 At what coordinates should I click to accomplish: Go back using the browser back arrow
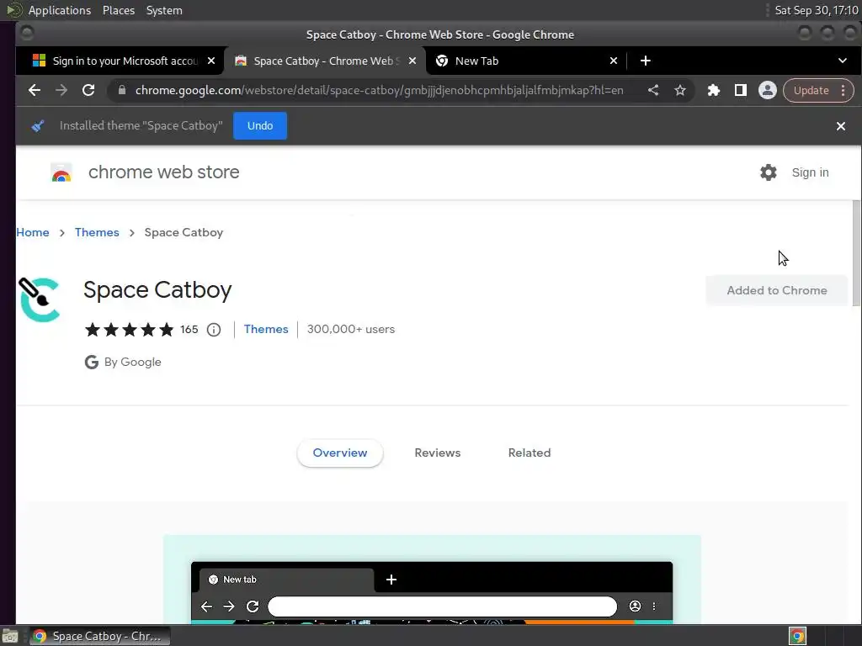click(34, 90)
